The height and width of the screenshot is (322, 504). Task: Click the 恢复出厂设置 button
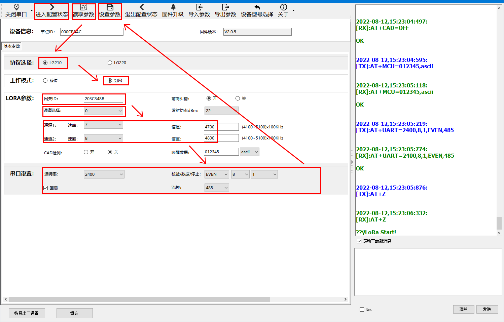(27, 313)
